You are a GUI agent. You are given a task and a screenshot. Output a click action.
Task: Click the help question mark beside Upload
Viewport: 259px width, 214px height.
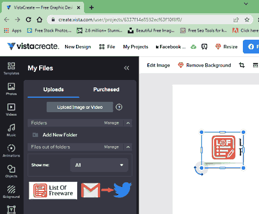tap(119, 107)
